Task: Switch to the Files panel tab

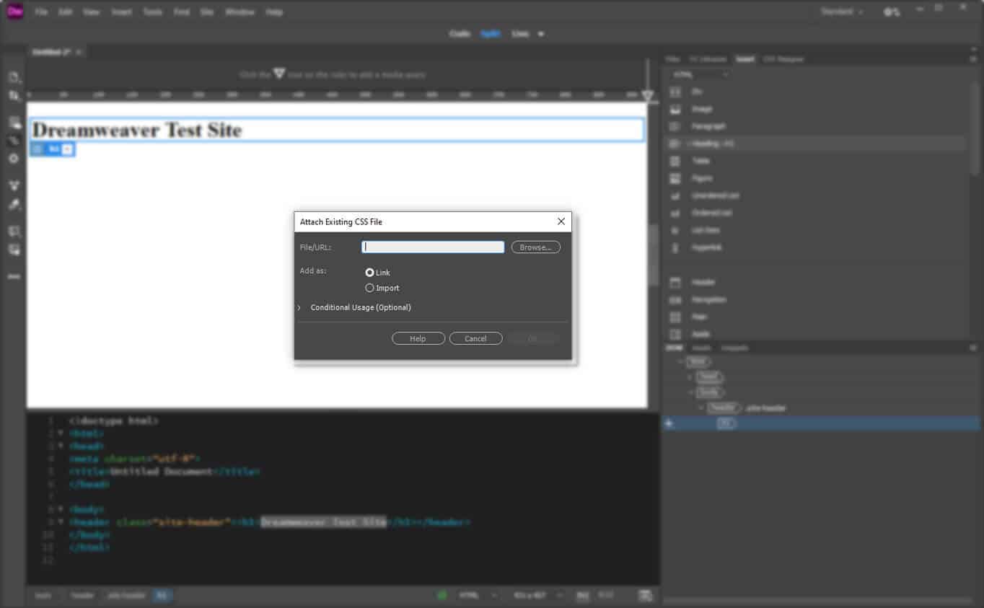Action: 672,59
